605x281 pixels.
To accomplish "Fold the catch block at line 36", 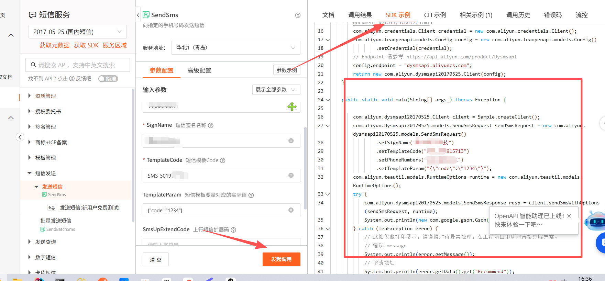I will pos(328,228).
